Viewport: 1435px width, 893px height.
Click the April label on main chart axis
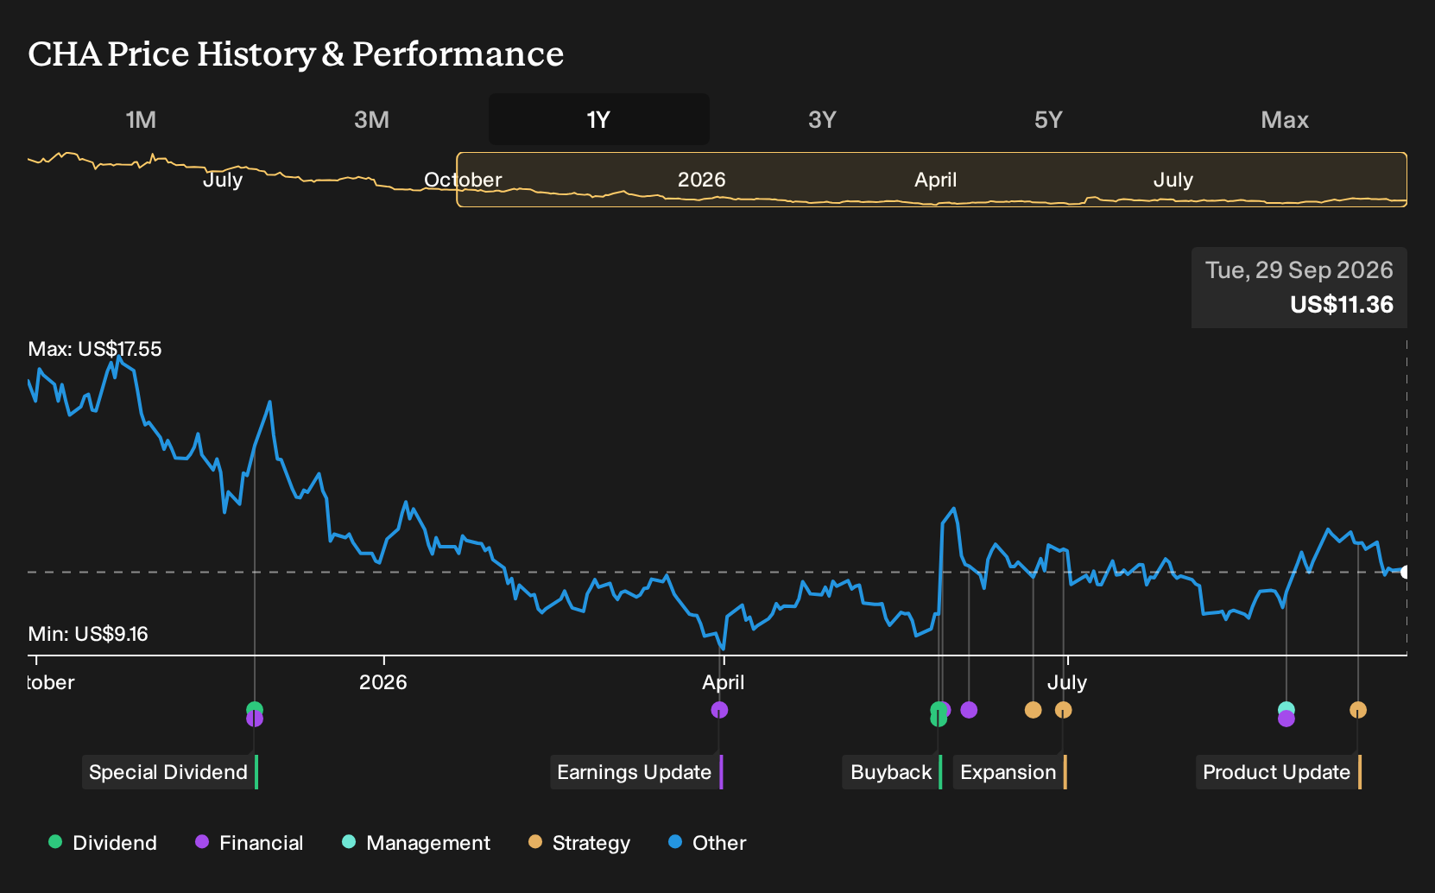pyautogui.click(x=724, y=682)
